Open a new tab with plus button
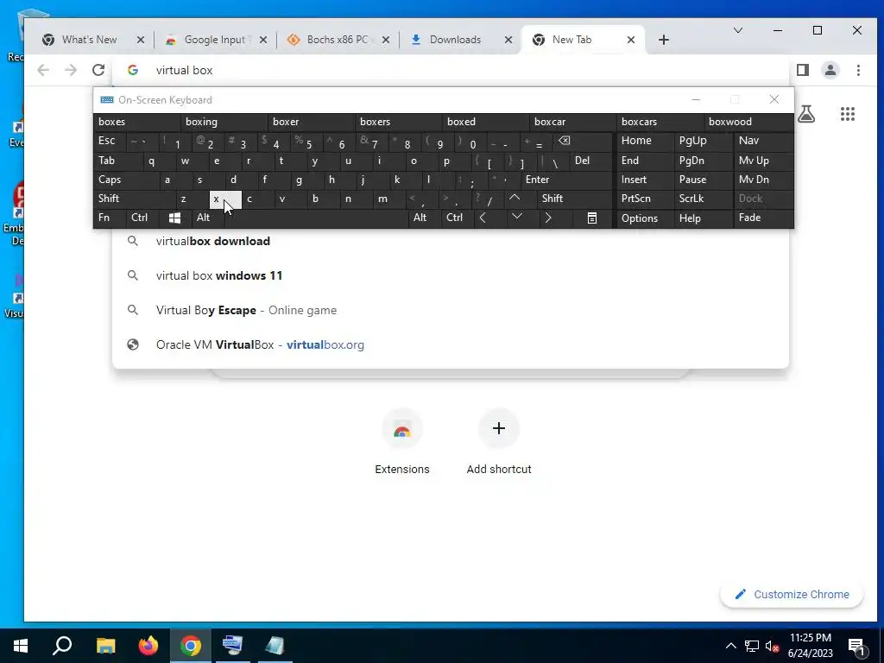 pyautogui.click(x=664, y=40)
